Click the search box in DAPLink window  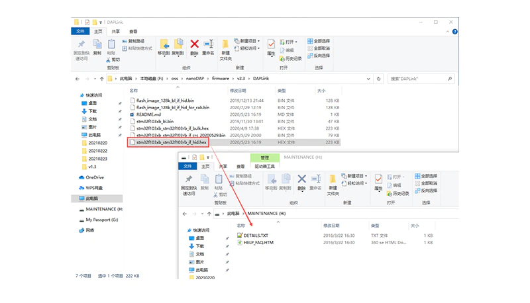421,79
